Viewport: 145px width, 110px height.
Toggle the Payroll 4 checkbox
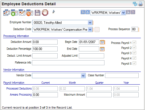click(134, 58)
